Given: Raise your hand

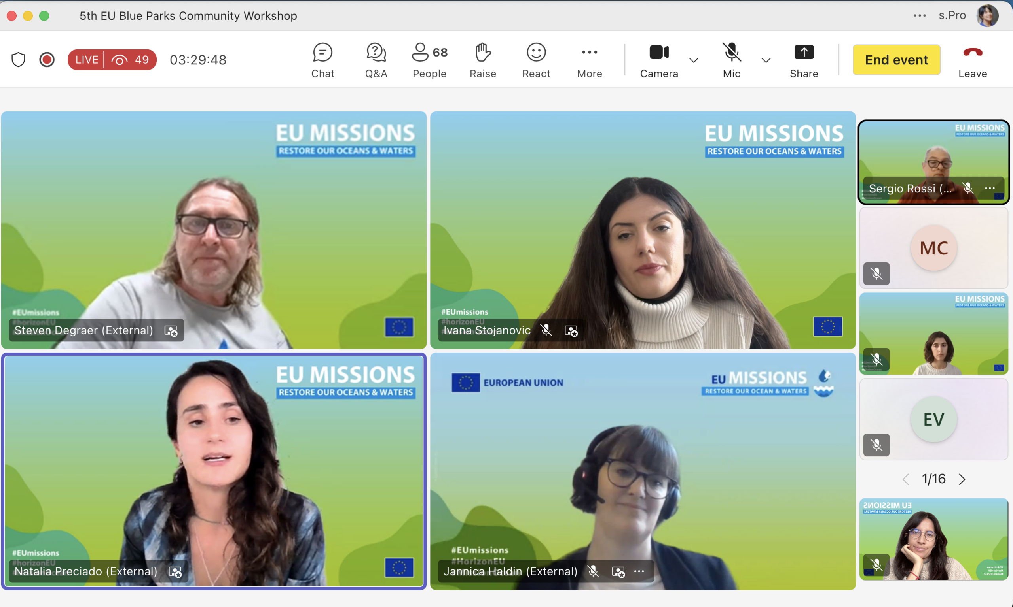Looking at the screenshot, I should click(483, 60).
